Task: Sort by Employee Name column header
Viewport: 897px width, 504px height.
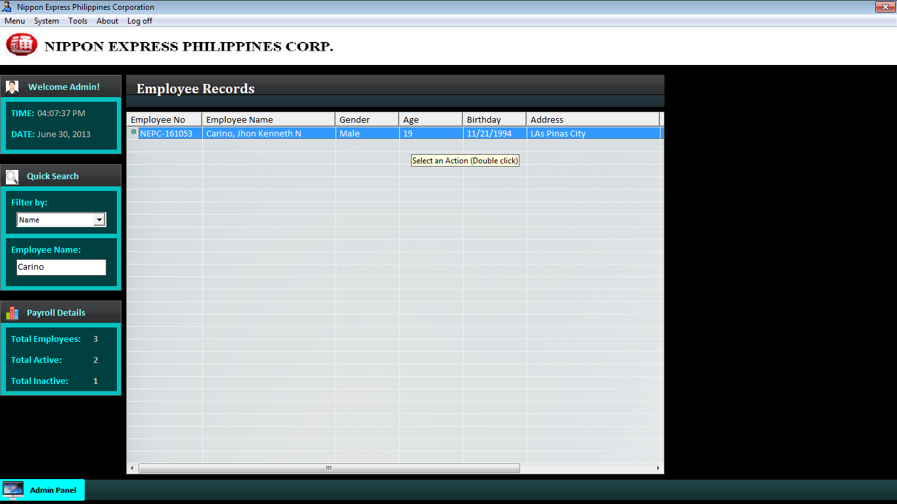Action: pyautogui.click(x=269, y=119)
